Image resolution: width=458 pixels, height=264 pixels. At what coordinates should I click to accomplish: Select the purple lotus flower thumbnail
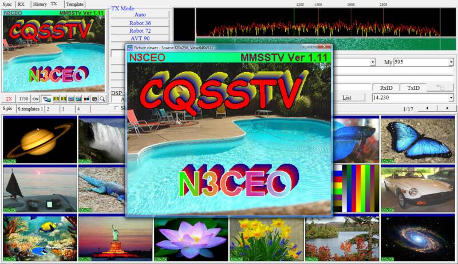click(191, 239)
